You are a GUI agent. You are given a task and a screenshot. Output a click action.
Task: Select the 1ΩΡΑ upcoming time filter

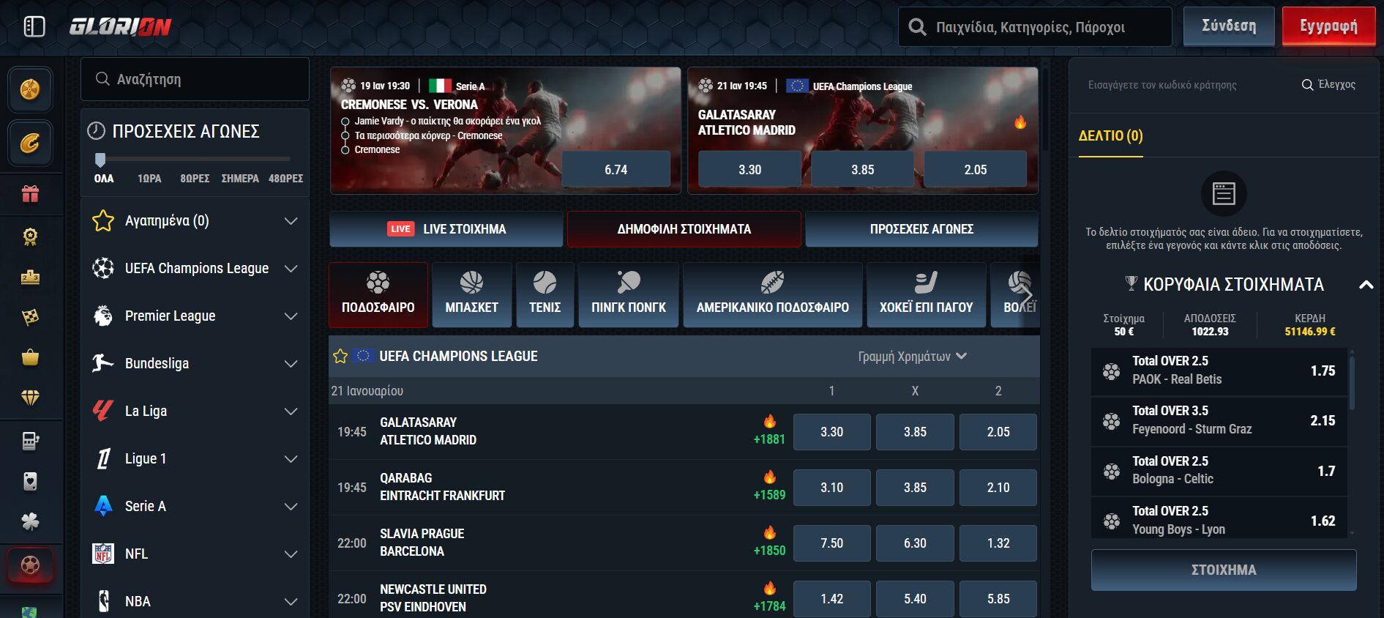click(x=149, y=179)
